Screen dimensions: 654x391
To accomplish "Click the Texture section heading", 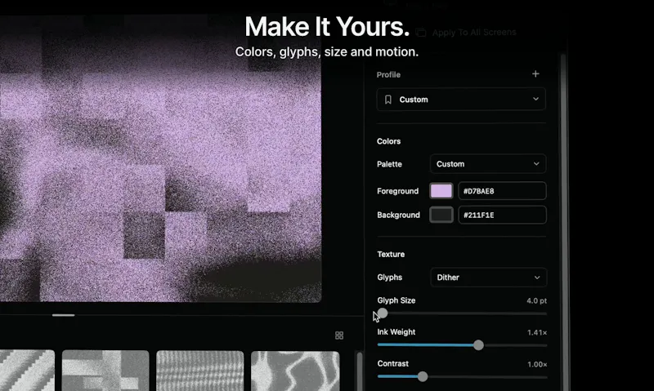I will tap(391, 254).
